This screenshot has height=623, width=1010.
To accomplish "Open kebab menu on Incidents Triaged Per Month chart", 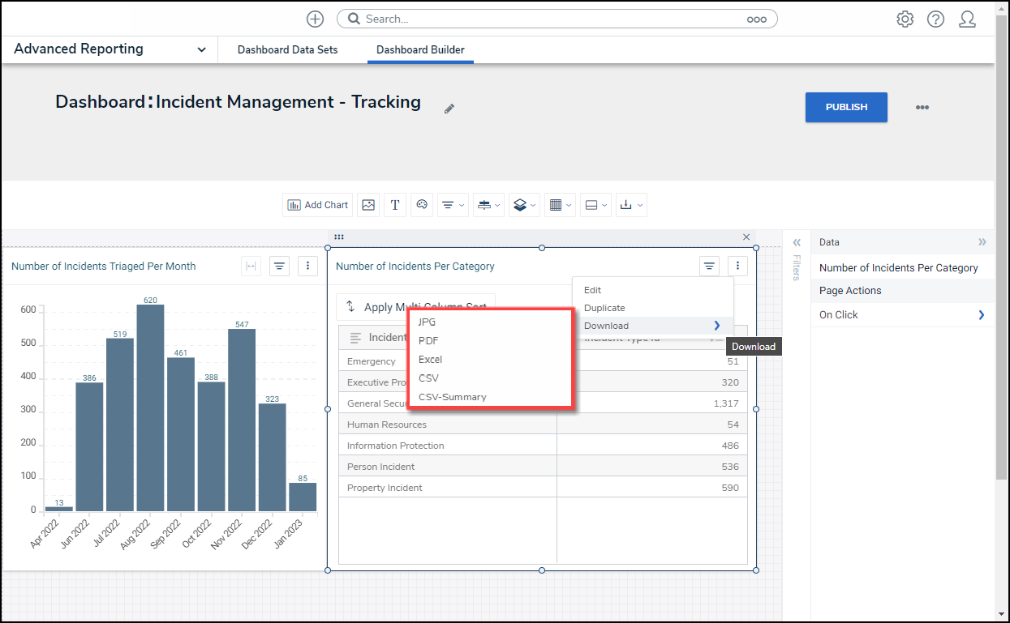I will pyautogui.click(x=307, y=266).
